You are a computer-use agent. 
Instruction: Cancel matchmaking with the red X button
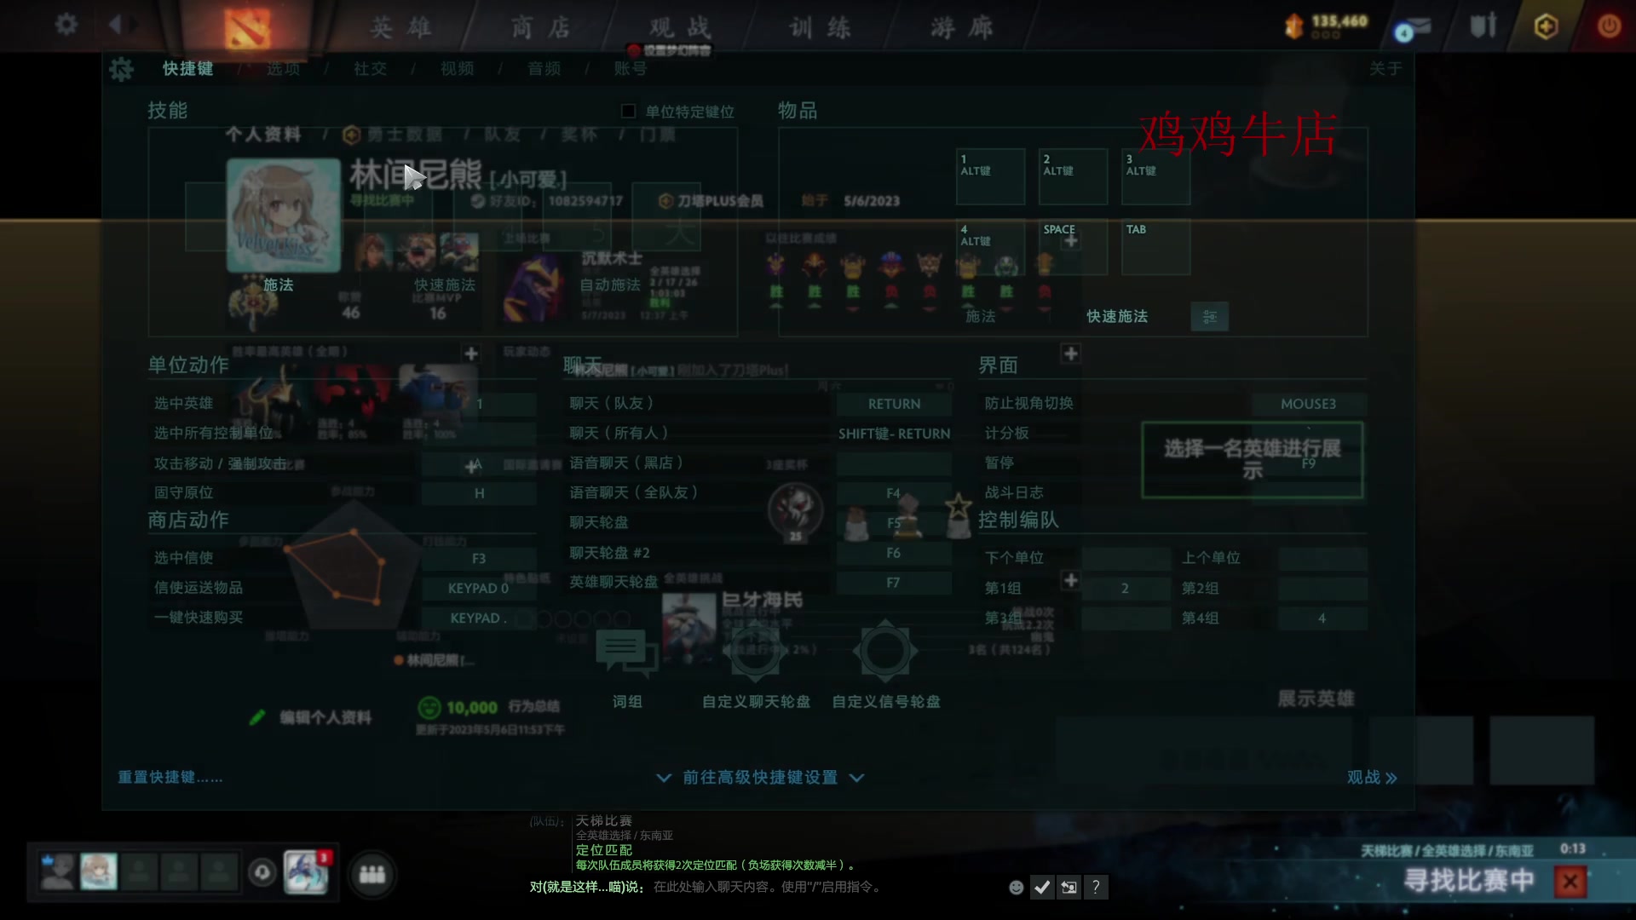(x=1570, y=882)
